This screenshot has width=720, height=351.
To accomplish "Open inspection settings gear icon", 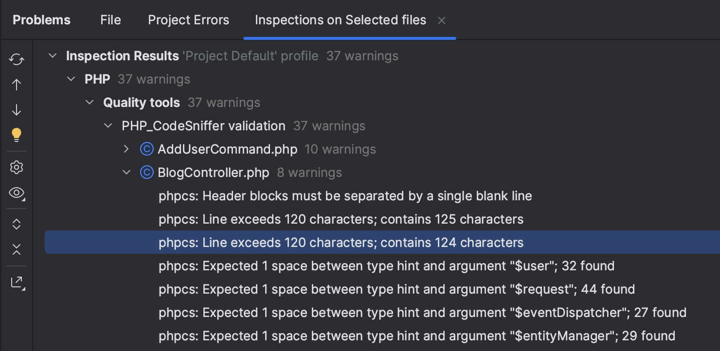I will pyautogui.click(x=17, y=168).
